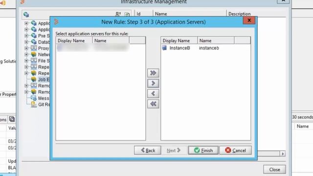Viewport: 313px width, 176px height.
Task: Click the Name column header in the far right panel
Action: pos(303,126)
